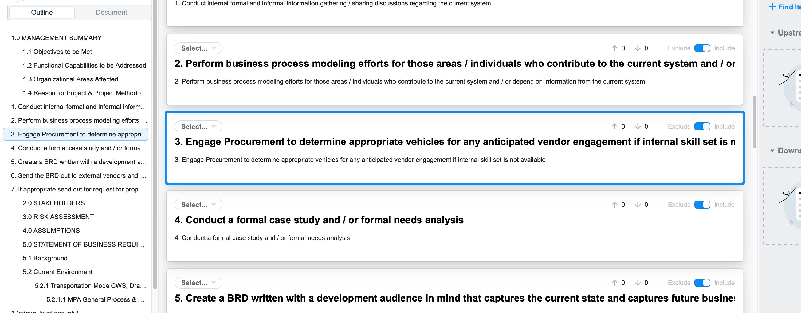Upvote requirement 4 formal case study
The image size is (801, 313).
coord(614,204)
